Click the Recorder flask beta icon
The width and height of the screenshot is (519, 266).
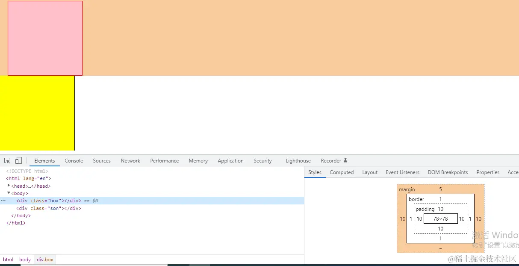[x=345, y=160]
